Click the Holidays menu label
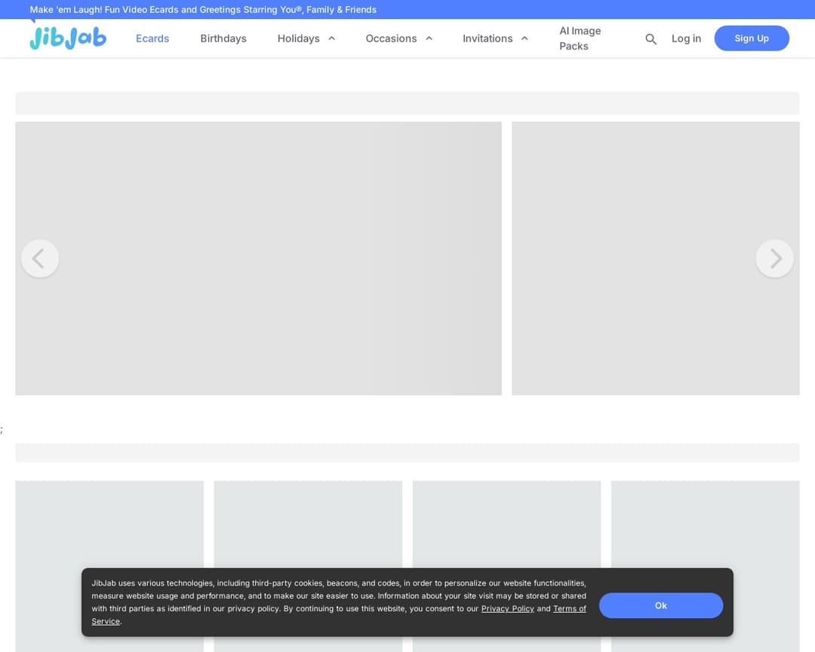This screenshot has width=815, height=652. [298, 38]
